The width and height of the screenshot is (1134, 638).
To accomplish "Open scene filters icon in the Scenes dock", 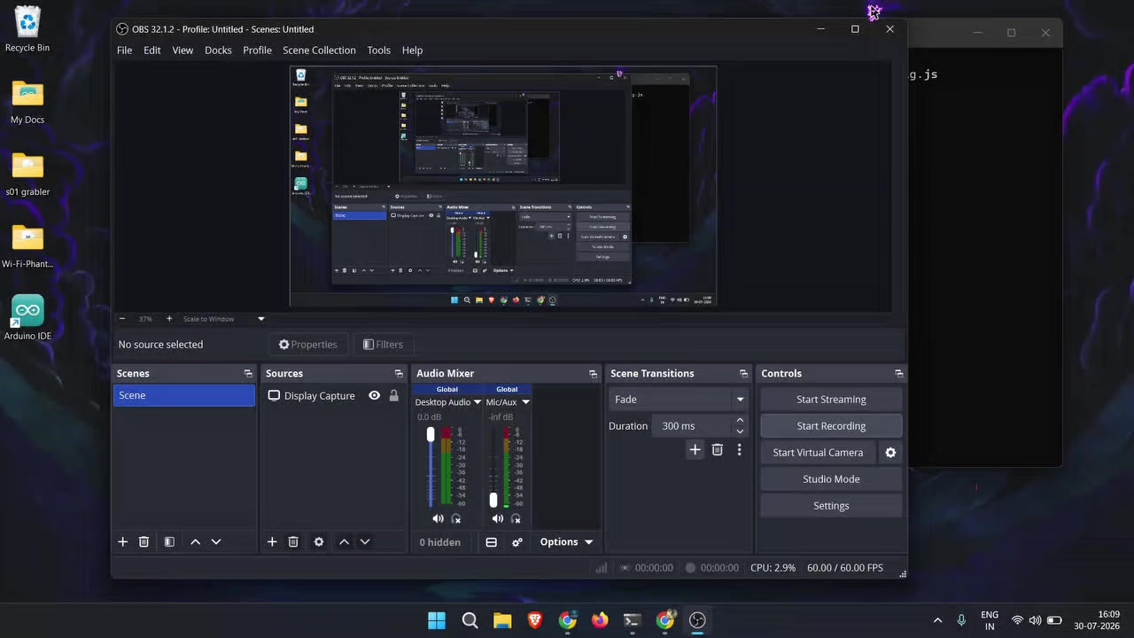I will 169,542.
